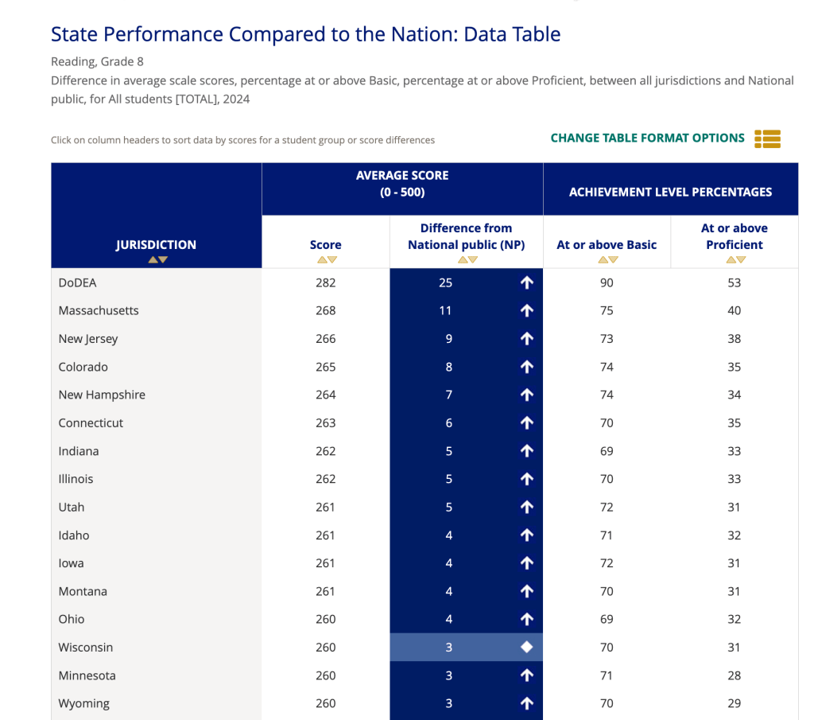Sort by At or above Proficient arrows
814x720 pixels.
click(x=734, y=259)
